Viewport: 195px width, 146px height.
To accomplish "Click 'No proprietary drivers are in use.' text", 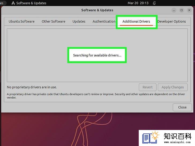I will point(32,87).
